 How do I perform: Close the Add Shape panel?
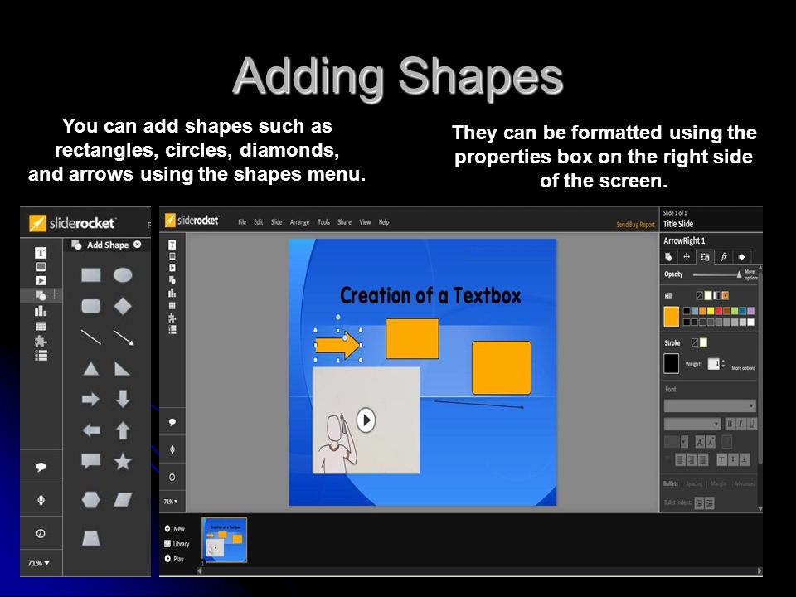[137, 245]
